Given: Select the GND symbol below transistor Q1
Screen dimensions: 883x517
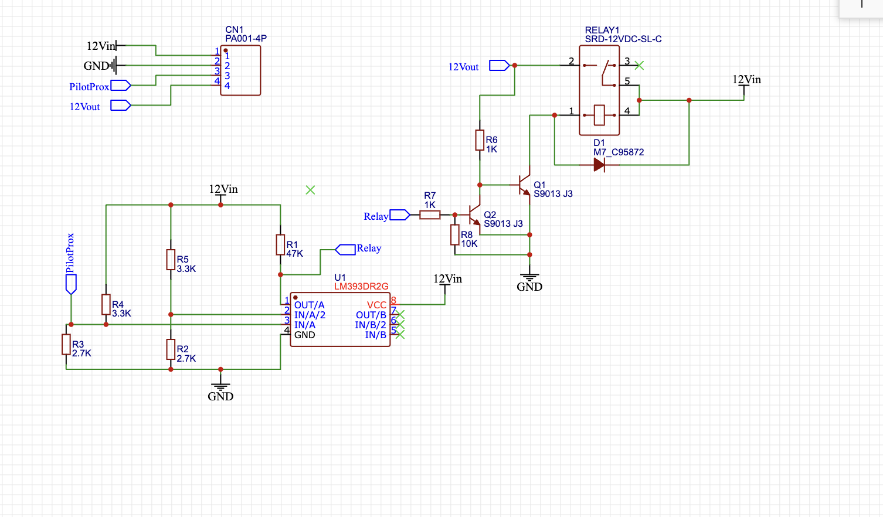Looking at the screenshot, I should click(x=529, y=277).
